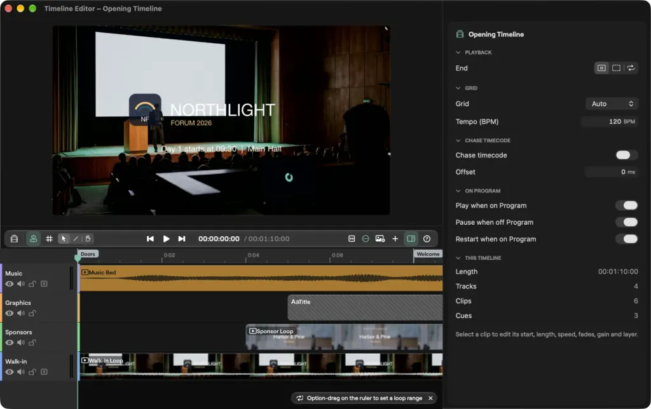Image resolution: width=651 pixels, height=409 pixels.
Task: Lock the Walk-in track
Action: (32, 372)
